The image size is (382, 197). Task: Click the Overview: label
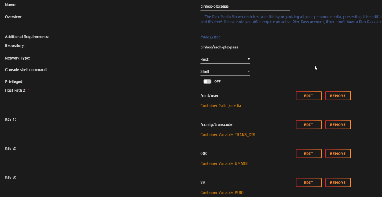pyautogui.click(x=14, y=17)
